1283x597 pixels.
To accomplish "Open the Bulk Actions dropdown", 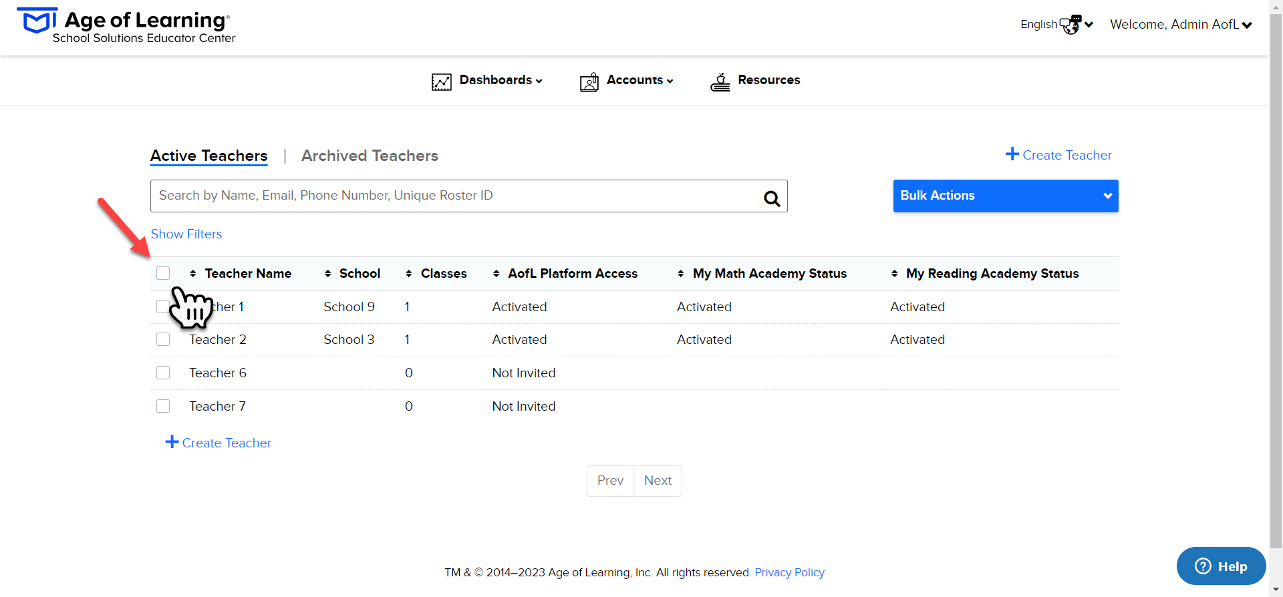I will (1006, 196).
